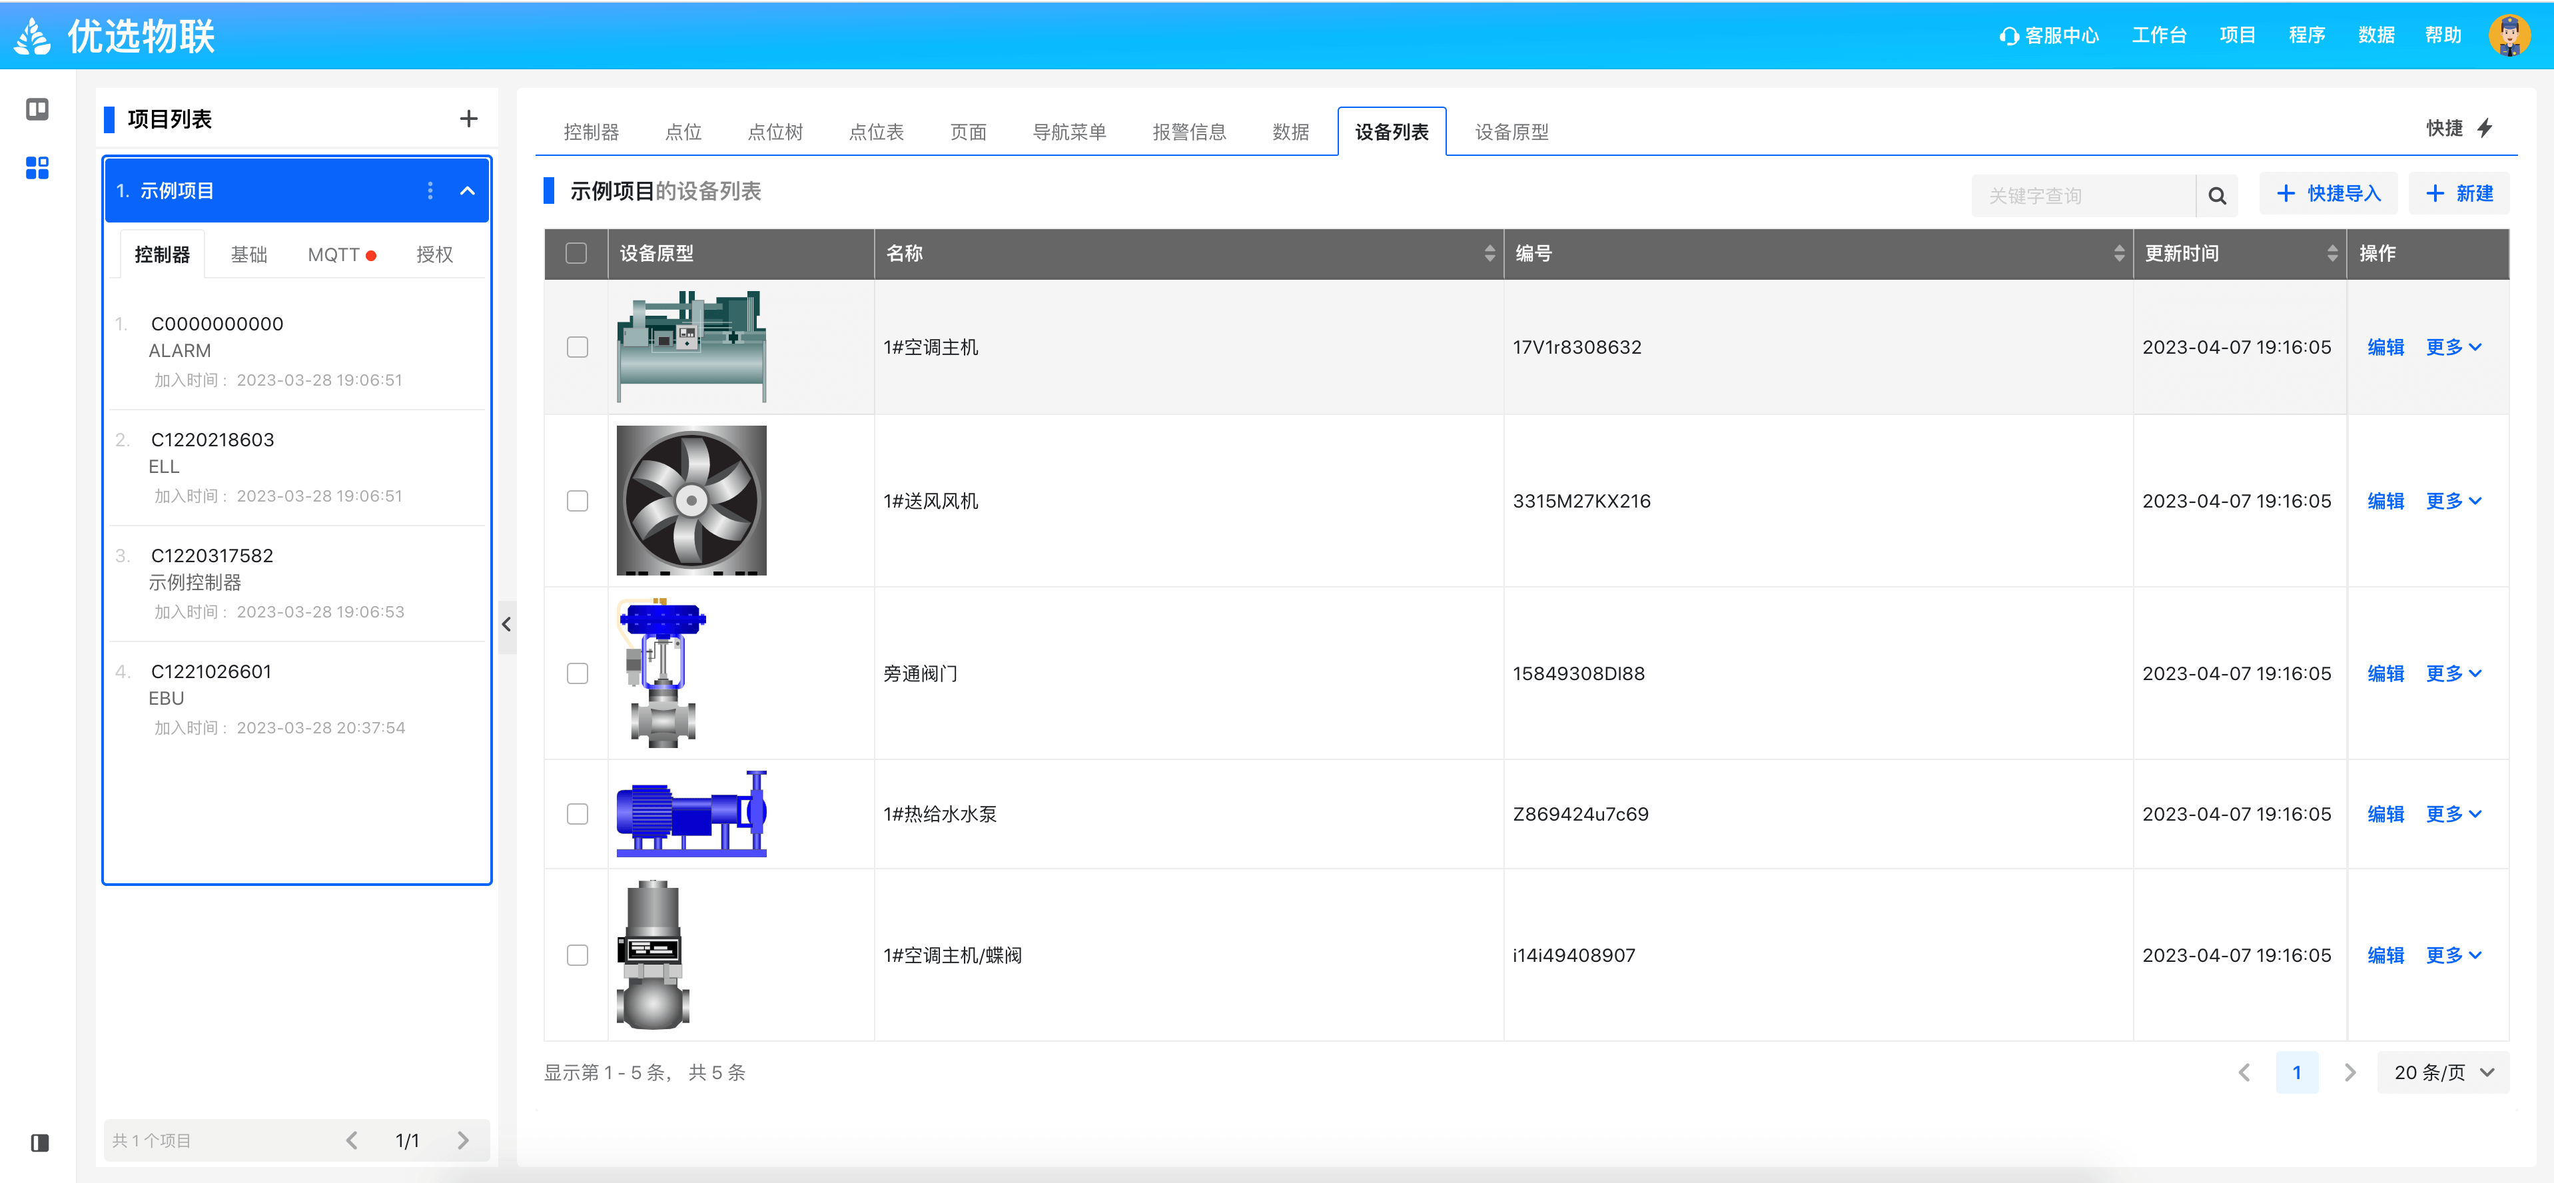Image resolution: width=2554 pixels, height=1183 pixels.
Task: Click the 1#送风风机 fan image
Action: point(691,501)
